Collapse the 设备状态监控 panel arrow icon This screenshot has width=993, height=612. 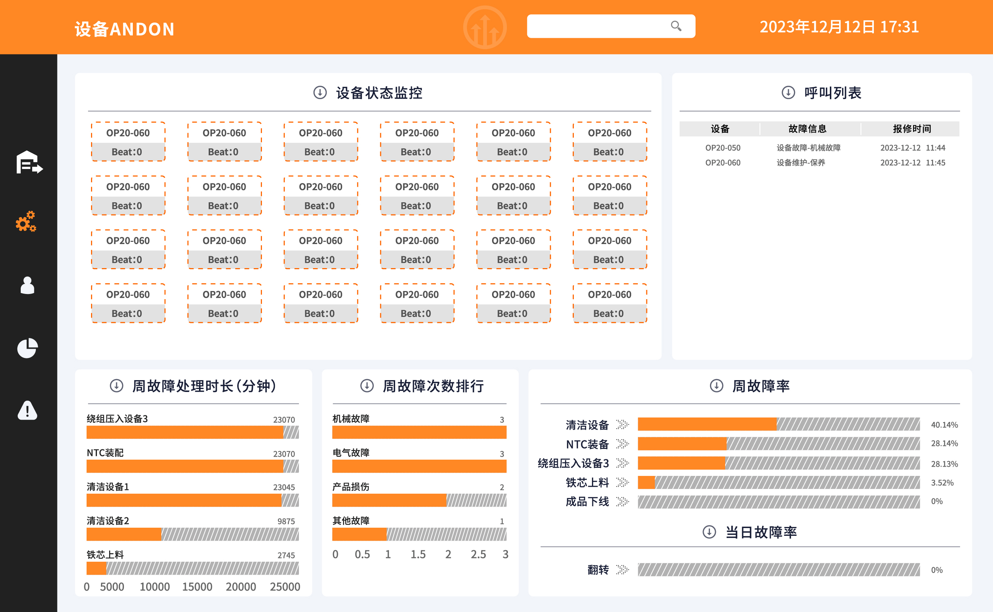[x=320, y=93]
